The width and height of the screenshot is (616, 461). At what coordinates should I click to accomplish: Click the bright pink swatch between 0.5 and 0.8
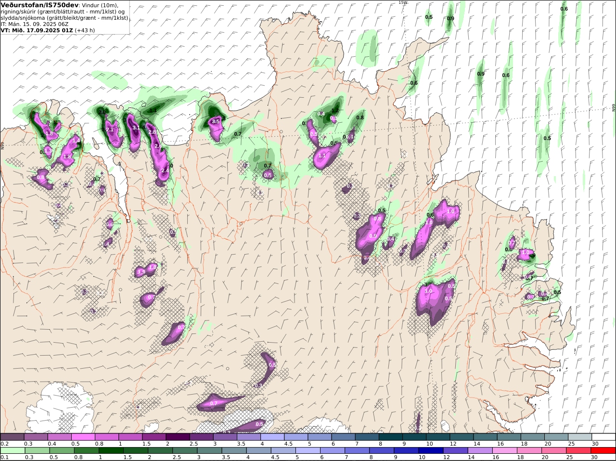(83, 437)
